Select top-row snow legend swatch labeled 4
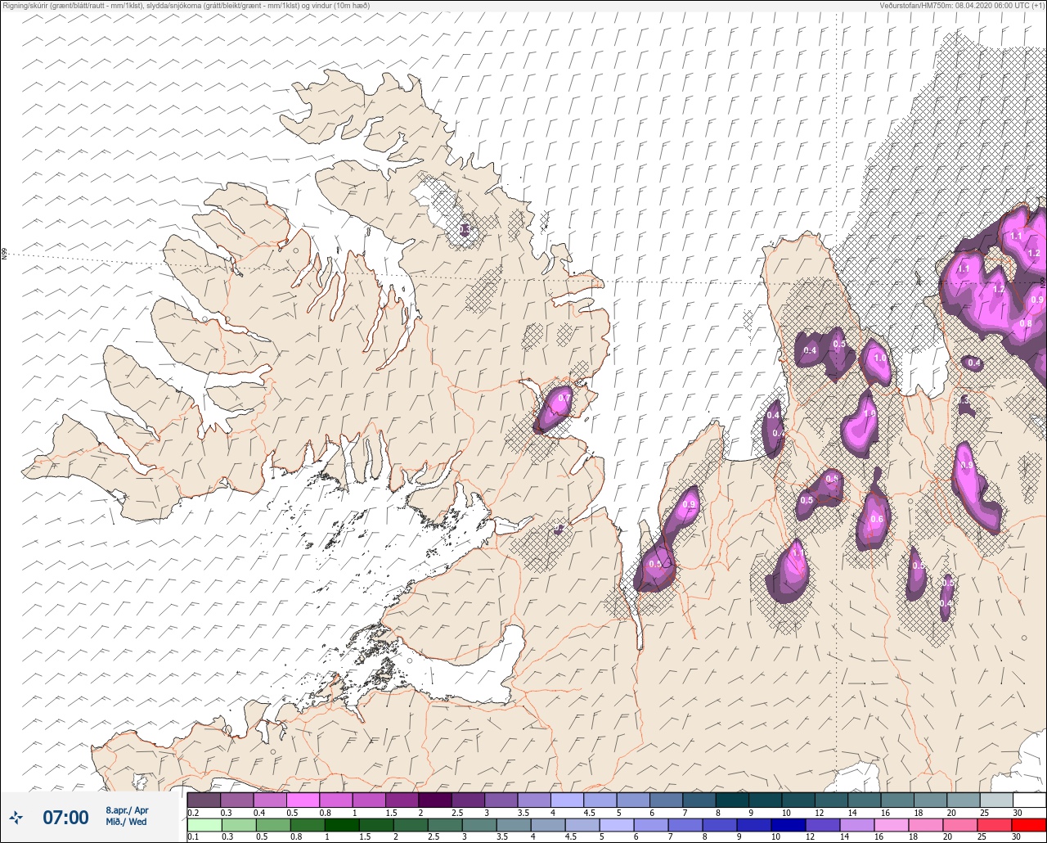 point(567,800)
